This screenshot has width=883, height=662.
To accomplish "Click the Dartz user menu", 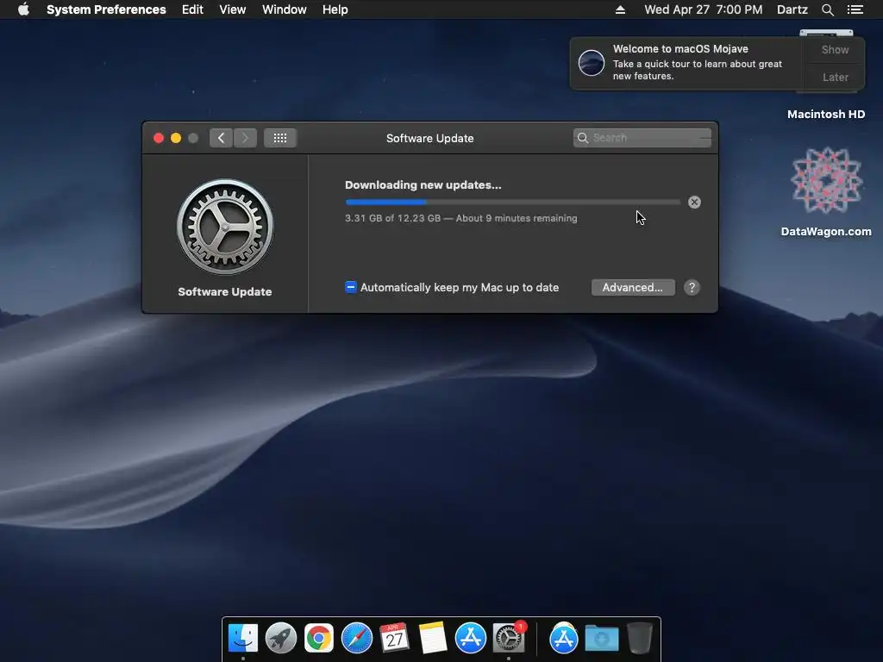I will (x=792, y=9).
